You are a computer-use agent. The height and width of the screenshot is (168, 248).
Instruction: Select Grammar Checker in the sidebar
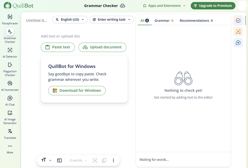click(10, 36)
